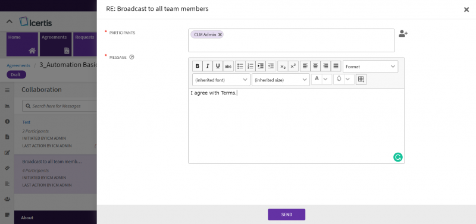Follow the Agreements breadcrumb link
The height and width of the screenshot is (224, 476).
click(18, 65)
